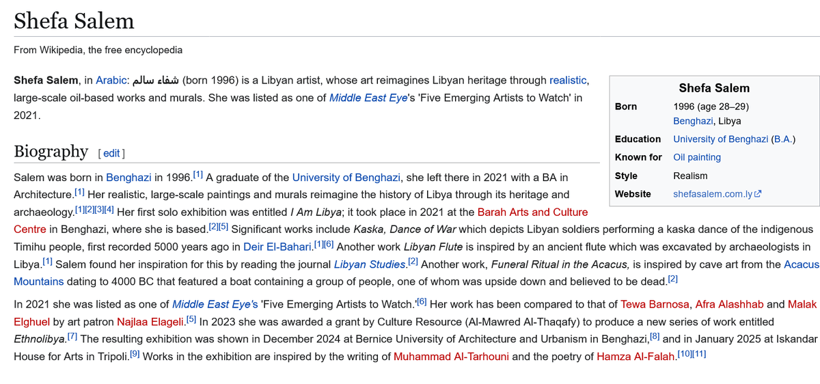Open citation [5] after Najlaa Elageli
Image resolution: width=820 pixels, height=384 pixels.
(192, 318)
